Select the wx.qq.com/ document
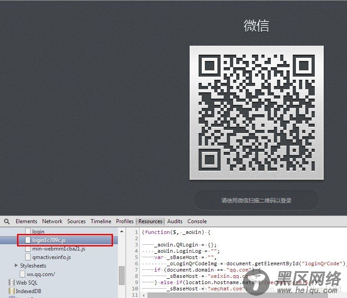Screen dimensions: 347x298 point(41,274)
